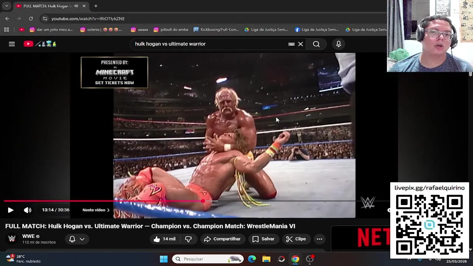Expand the Chrome tab search dropdown
This screenshot has height=266, width=473.
coord(6,6)
